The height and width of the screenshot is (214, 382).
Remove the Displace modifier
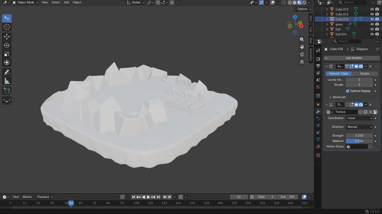[370, 105]
